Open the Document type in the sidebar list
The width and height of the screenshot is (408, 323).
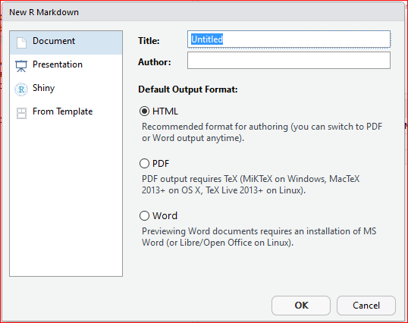tap(66, 42)
